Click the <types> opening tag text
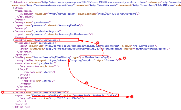This screenshot has height=110, width=181. click(19, 8)
